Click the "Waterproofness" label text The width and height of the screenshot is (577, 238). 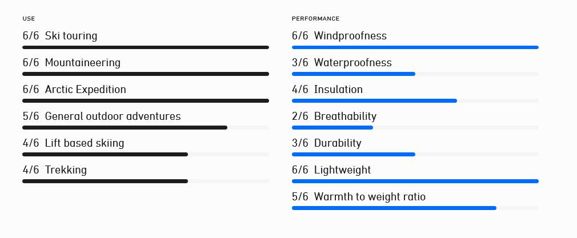352,63
